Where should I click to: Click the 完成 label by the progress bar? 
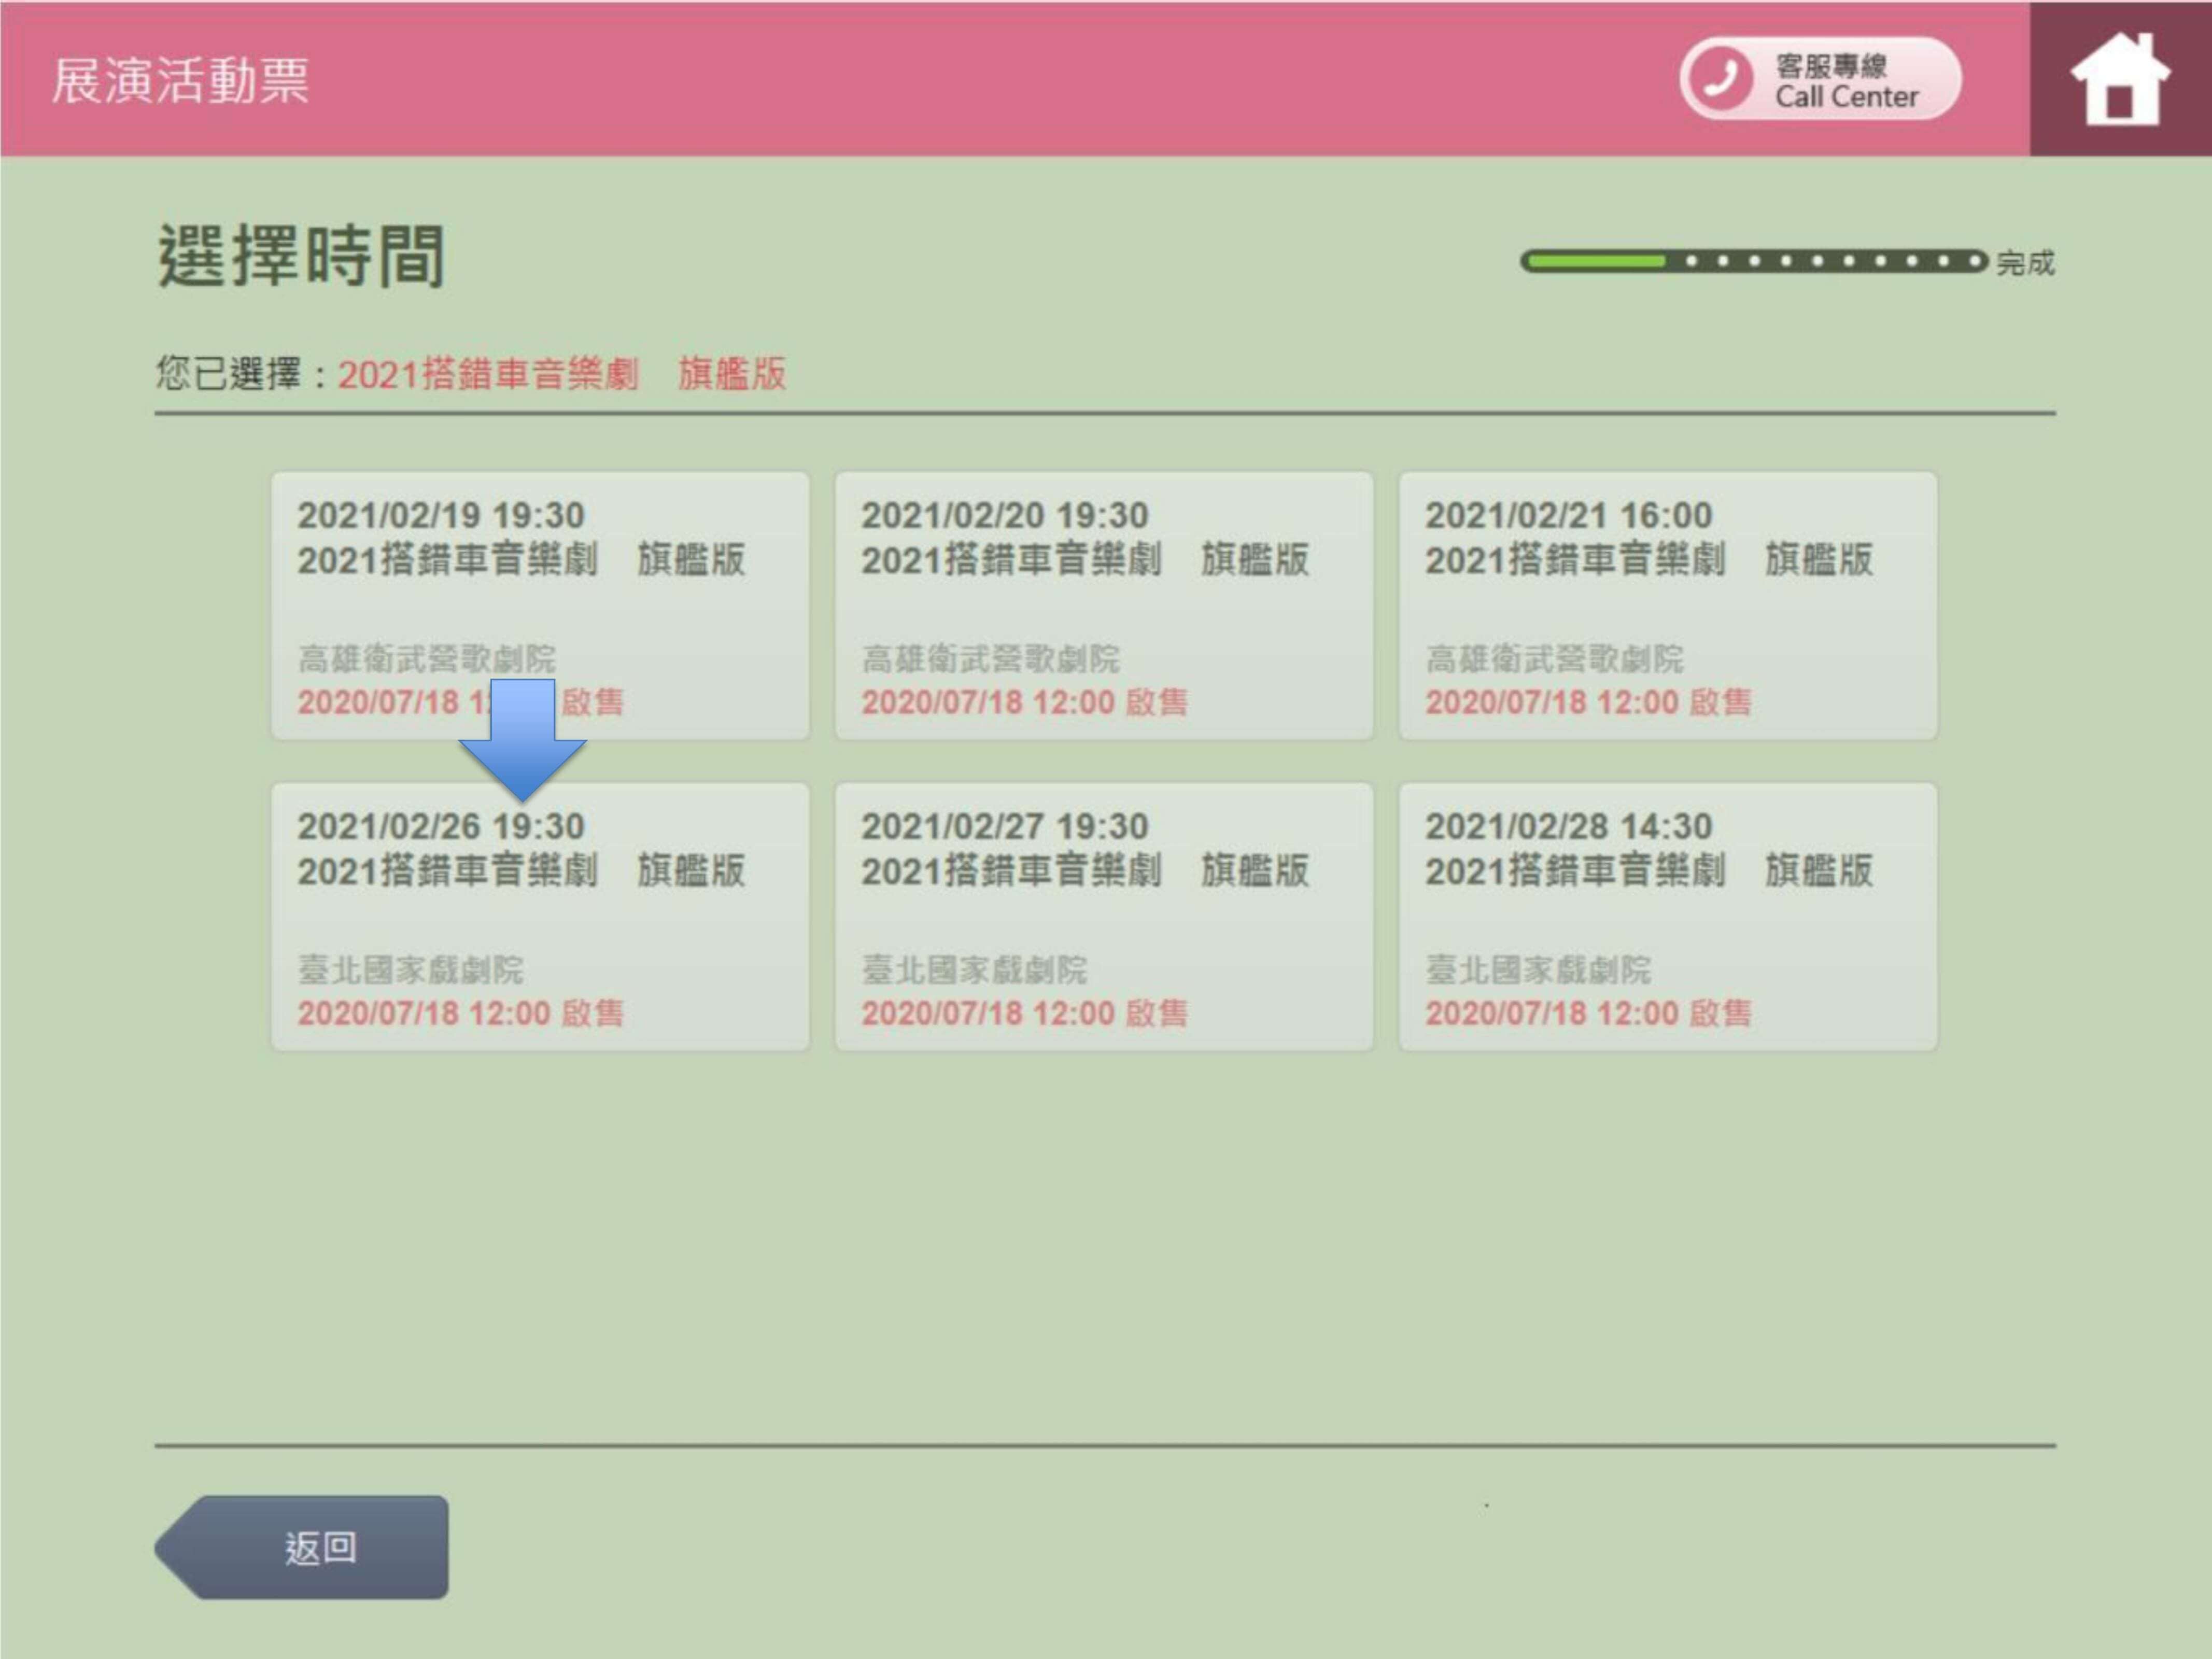click(2026, 263)
